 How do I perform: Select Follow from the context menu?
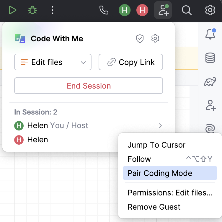click(139, 159)
